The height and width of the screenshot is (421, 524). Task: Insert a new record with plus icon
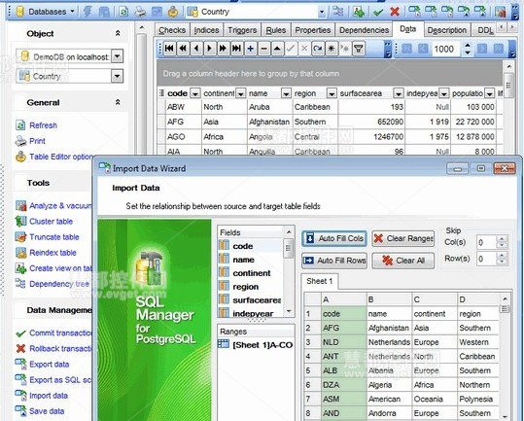(250, 50)
